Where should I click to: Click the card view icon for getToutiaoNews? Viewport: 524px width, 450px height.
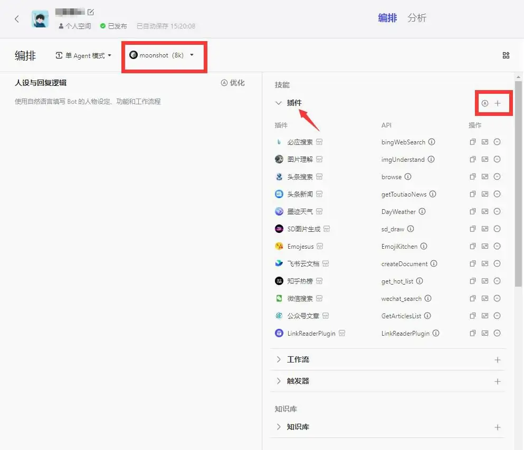click(x=485, y=194)
